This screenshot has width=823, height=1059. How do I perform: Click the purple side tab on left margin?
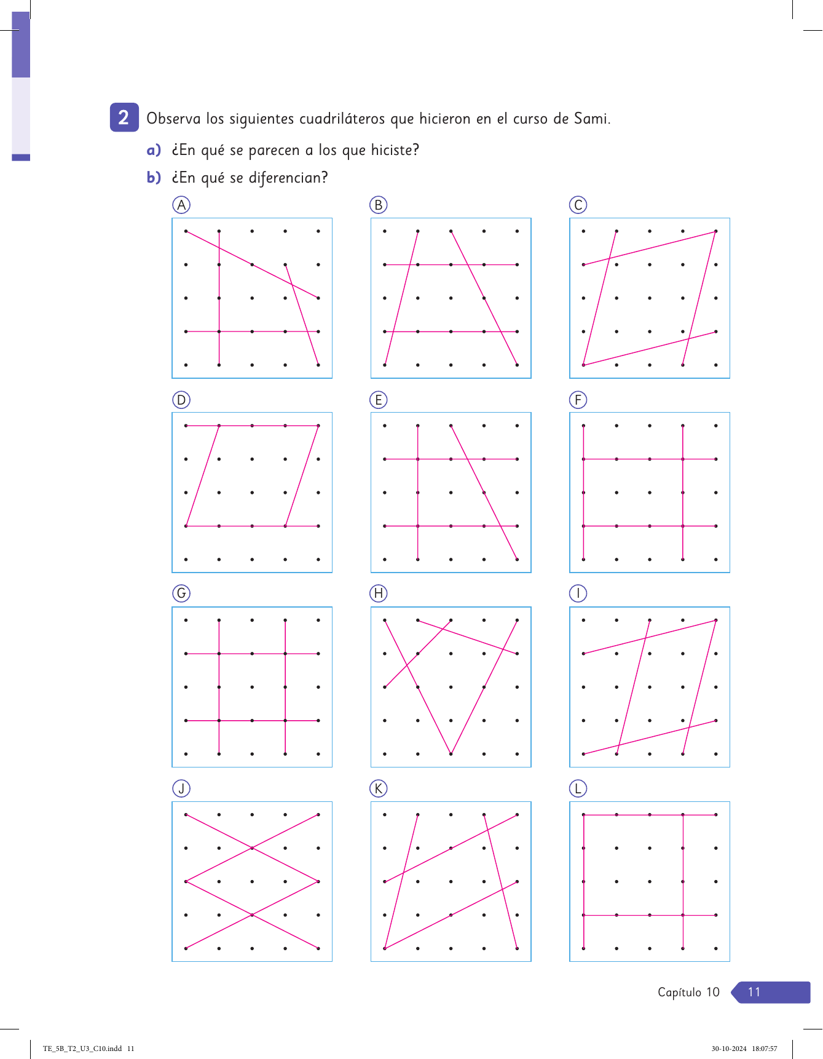(21, 86)
